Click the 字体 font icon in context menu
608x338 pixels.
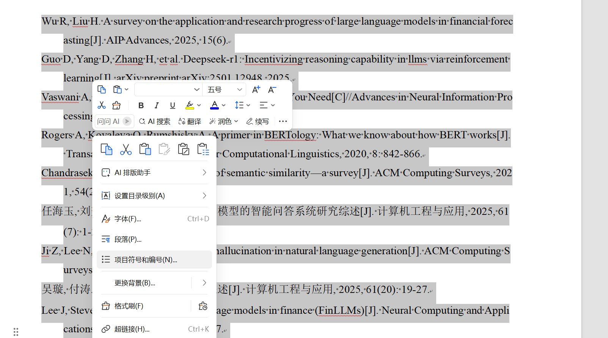point(106,219)
